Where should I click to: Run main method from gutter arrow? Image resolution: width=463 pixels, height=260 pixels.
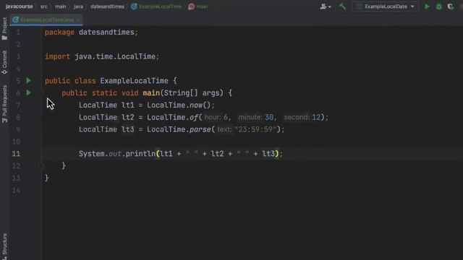click(x=28, y=93)
